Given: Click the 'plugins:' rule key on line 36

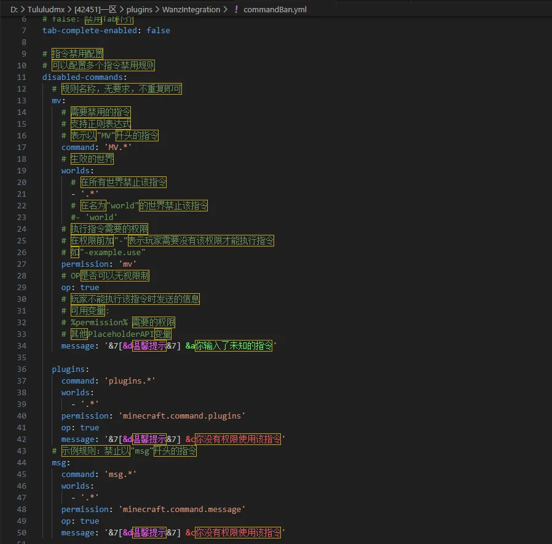Looking at the screenshot, I should pos(71,369).
